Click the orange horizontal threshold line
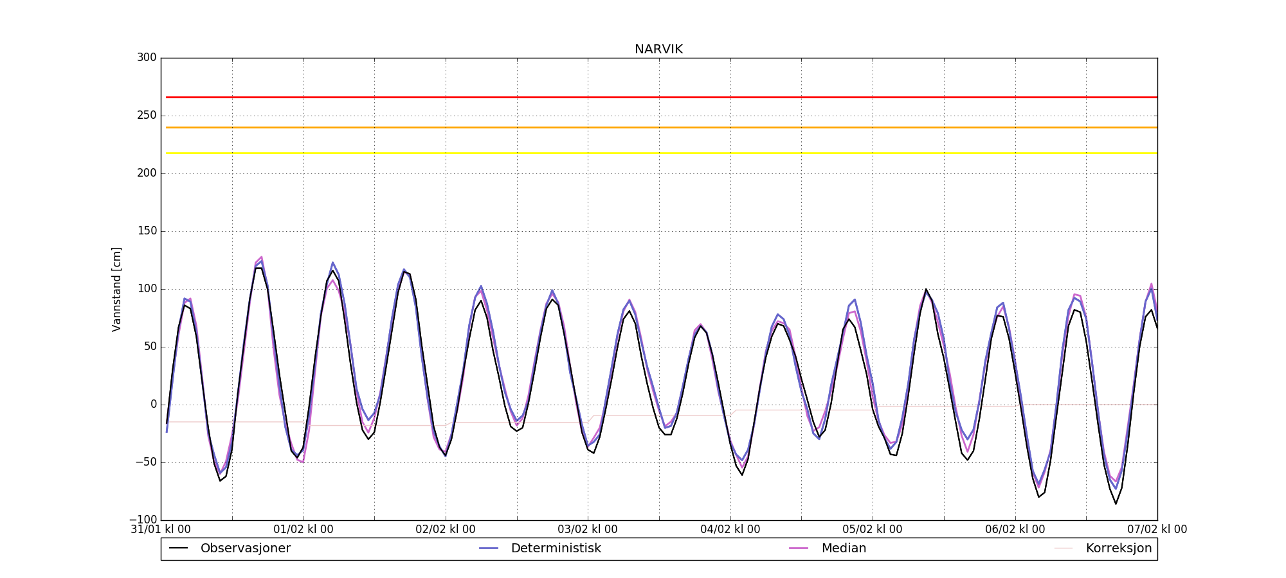This screenshot has width=1286, height=578. [658, 128]
